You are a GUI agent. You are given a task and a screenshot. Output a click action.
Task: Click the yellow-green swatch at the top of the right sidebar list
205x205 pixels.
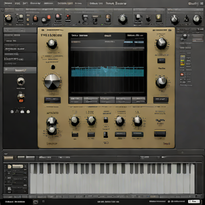[183, 56]
